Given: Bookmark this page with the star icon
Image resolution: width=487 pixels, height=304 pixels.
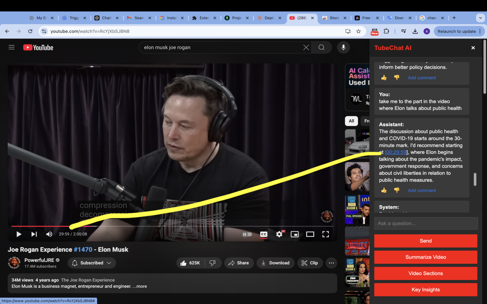Looking at the screenshot, I should point(358,31).
